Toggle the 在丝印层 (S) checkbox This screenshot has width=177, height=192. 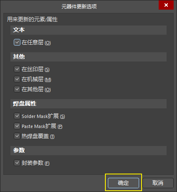click(17, 69)
